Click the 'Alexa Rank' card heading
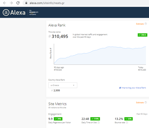149x128 pixels. pos(57,25)
